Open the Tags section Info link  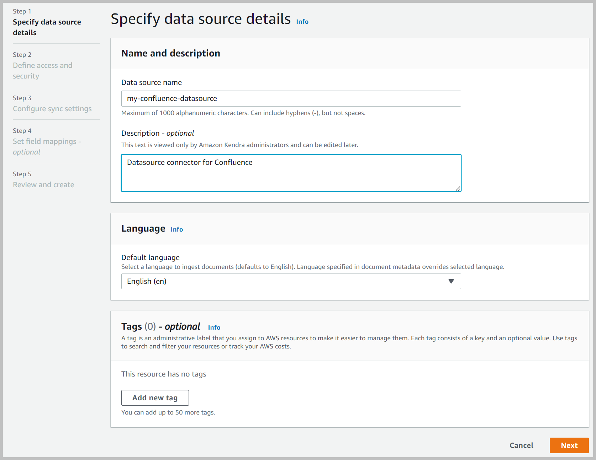pos(214,327)
